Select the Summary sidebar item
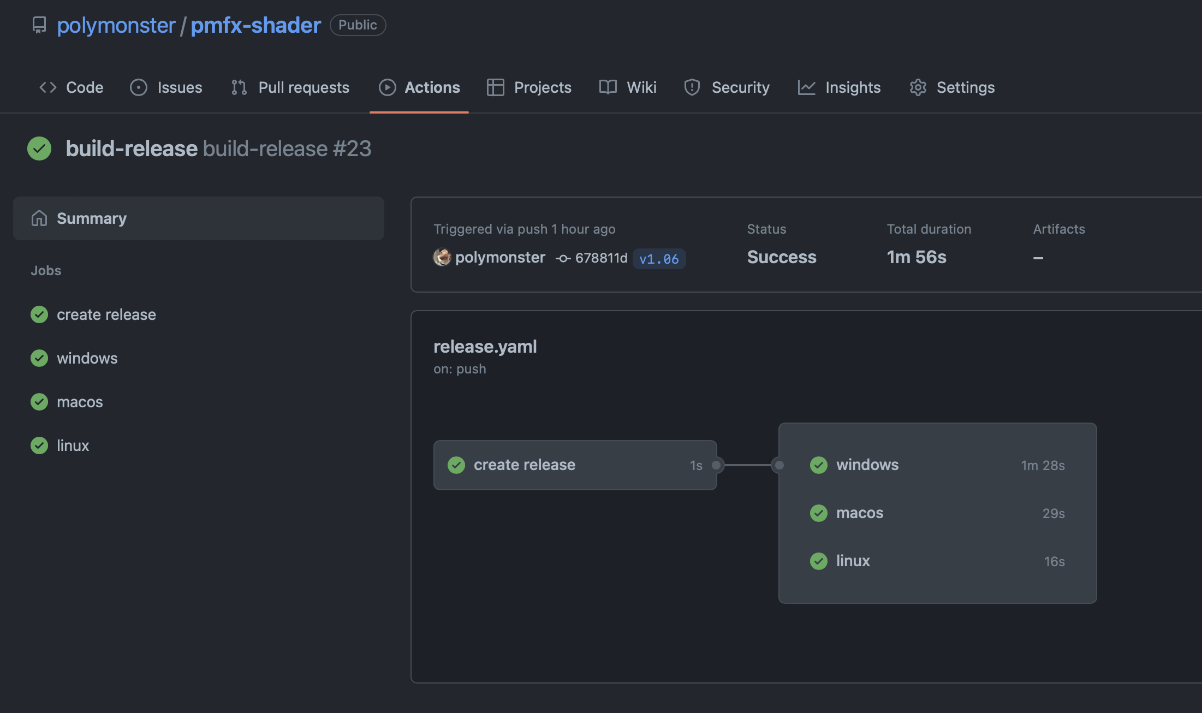The width and height of the screenshot is (1202, 713). [x=199, y=218]
